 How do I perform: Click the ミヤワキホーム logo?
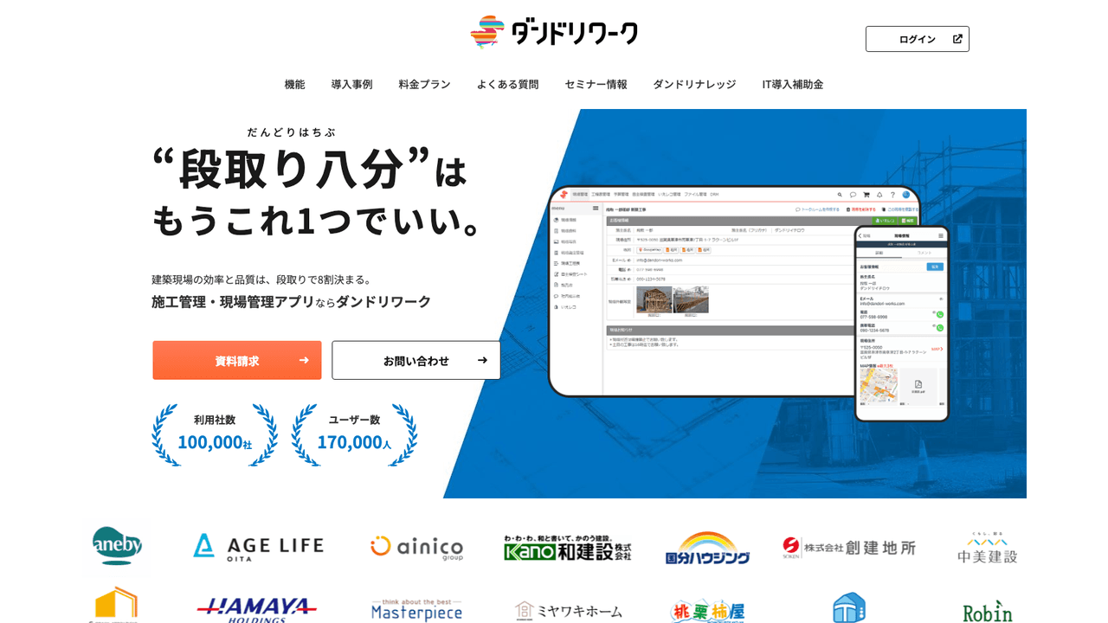coord(568,611)
